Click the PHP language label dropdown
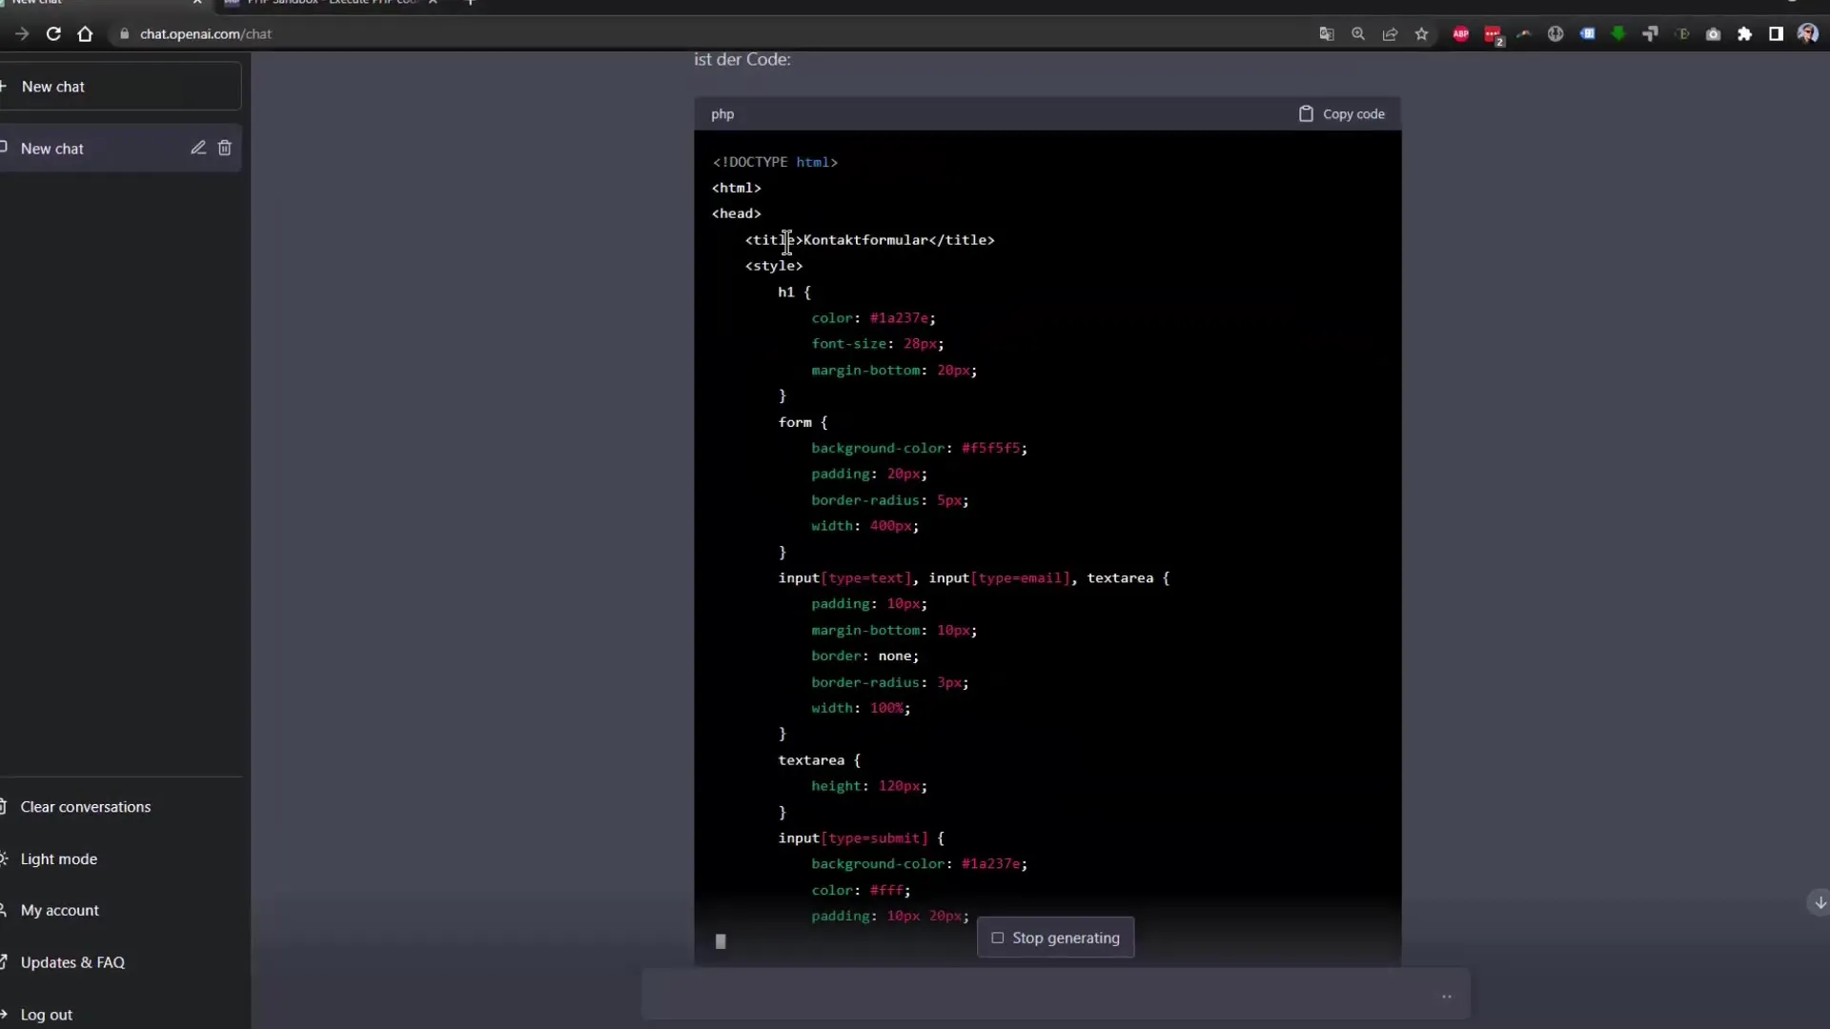The image size is (1830, 1029). tap(722, 113)
